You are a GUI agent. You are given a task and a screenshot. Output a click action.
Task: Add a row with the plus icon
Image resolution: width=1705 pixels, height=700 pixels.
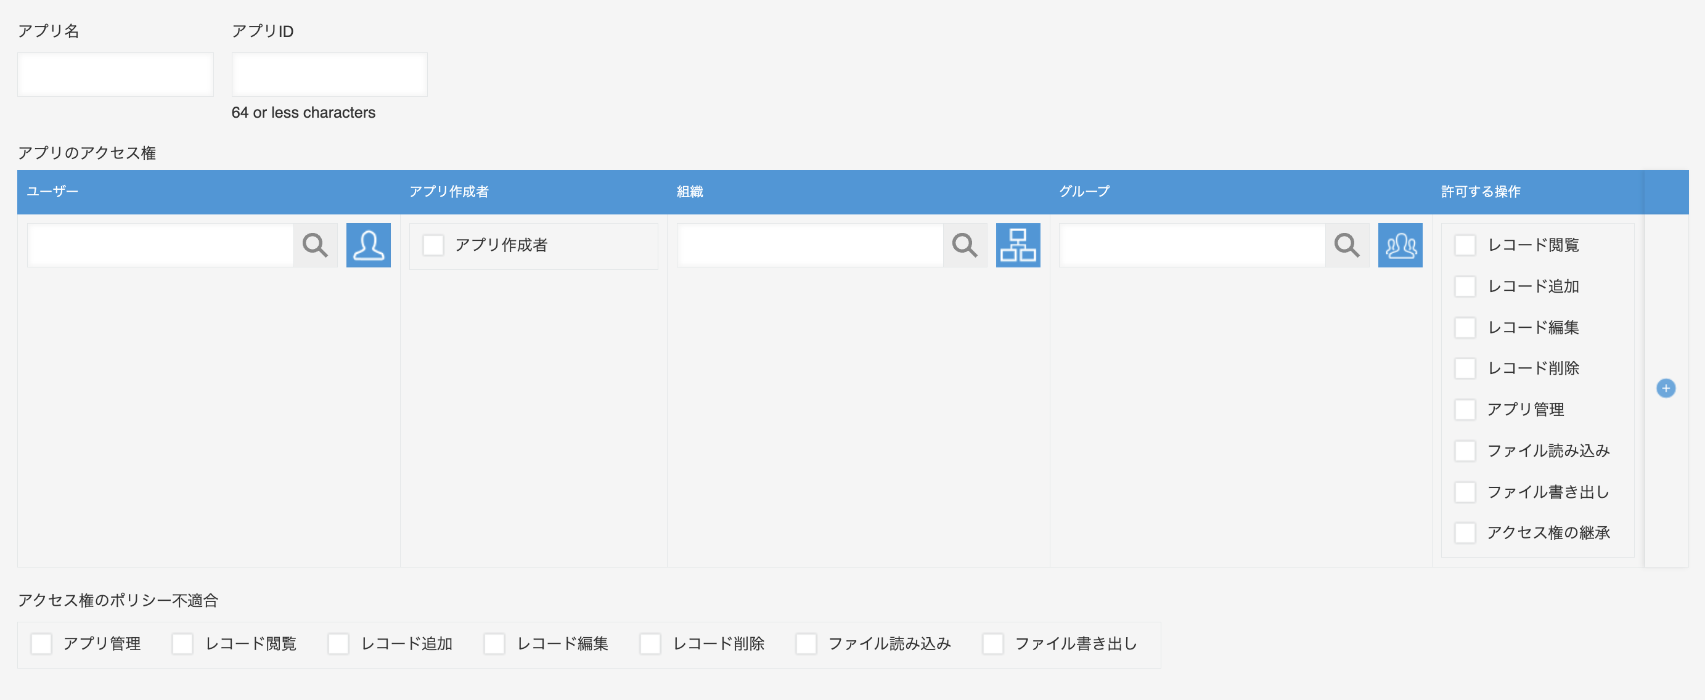pyautogui.click(x=1666, y=388)
